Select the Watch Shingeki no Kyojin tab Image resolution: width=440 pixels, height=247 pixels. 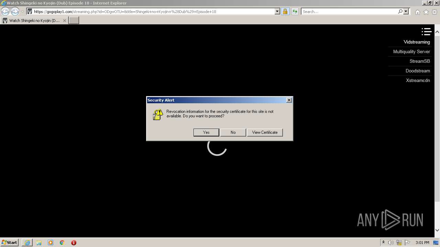click(x=34, y=20)
